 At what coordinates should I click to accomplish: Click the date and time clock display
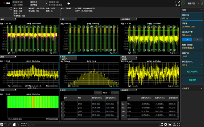pyautogui.click(x=24, y=125)
